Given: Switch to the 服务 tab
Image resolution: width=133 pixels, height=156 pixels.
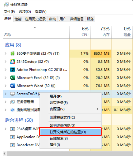Looking at the screenshot, I should click(x=90, y=19).
